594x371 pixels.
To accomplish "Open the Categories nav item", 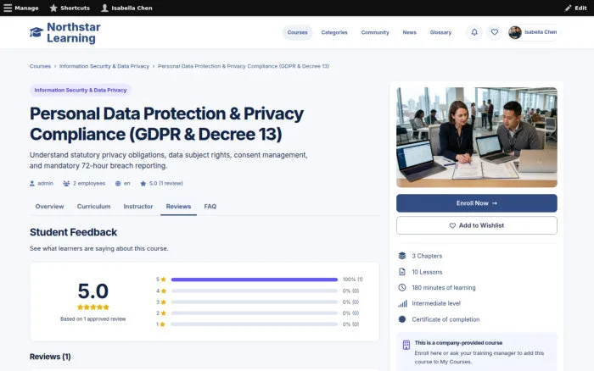I will (334, 32).
